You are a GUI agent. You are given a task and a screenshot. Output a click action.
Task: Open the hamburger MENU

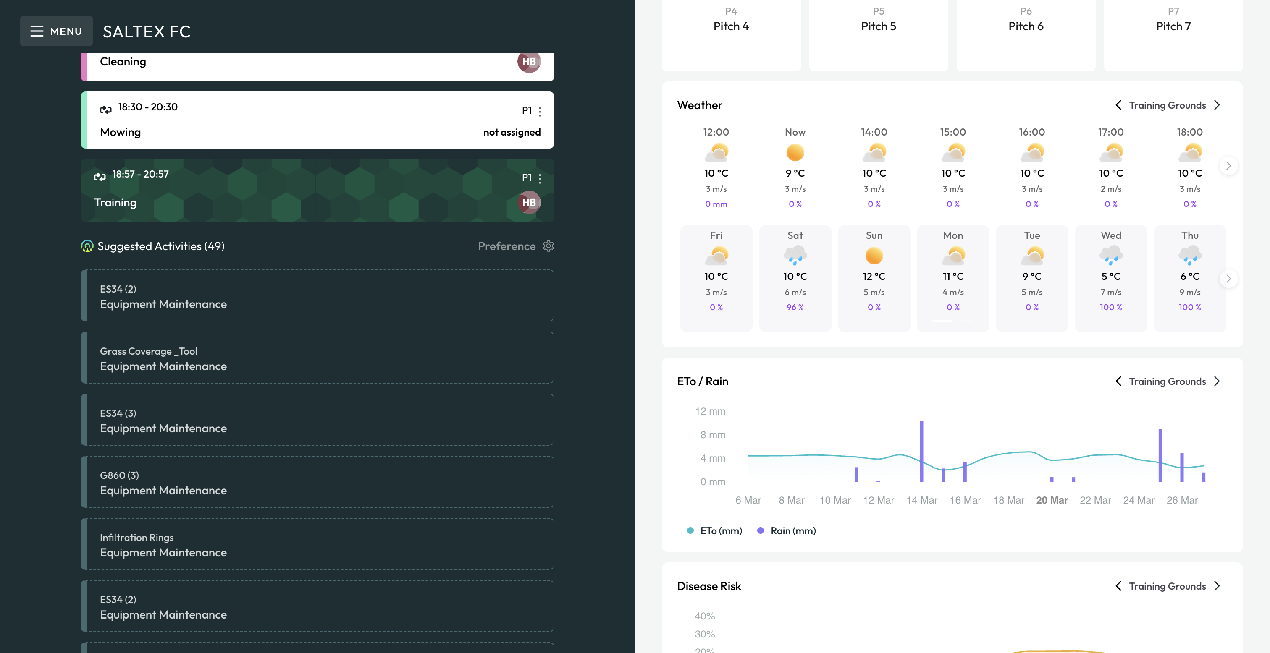56,31
